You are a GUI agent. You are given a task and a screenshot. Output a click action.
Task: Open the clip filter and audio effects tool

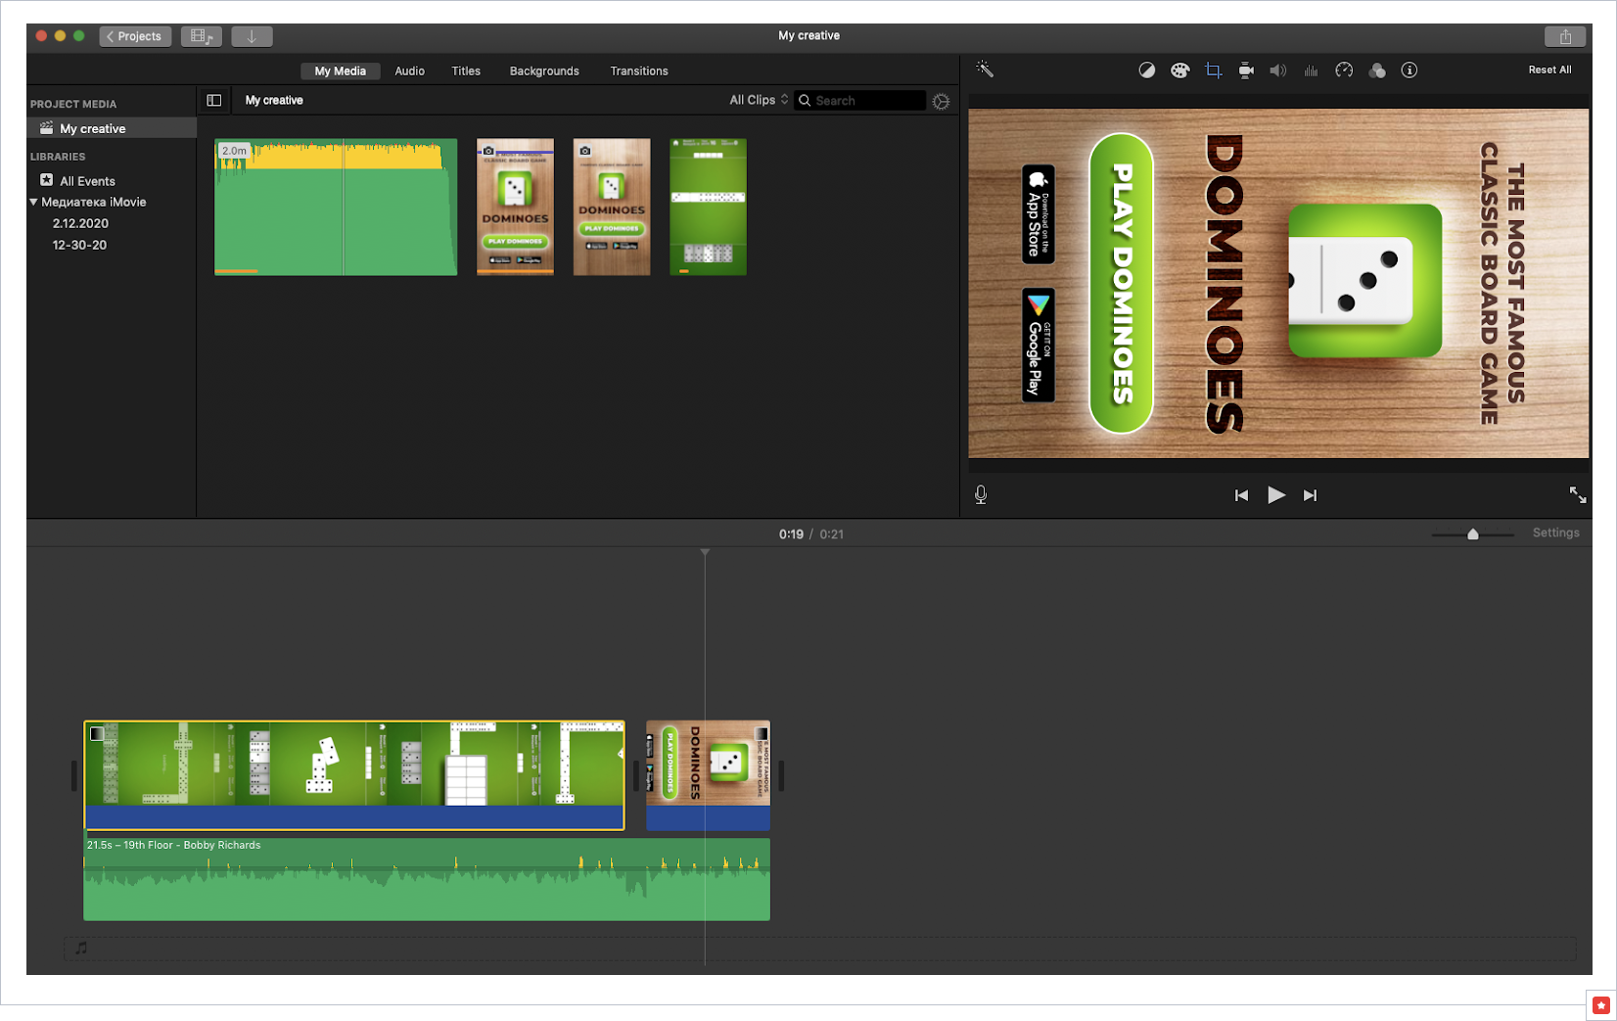1377,70
